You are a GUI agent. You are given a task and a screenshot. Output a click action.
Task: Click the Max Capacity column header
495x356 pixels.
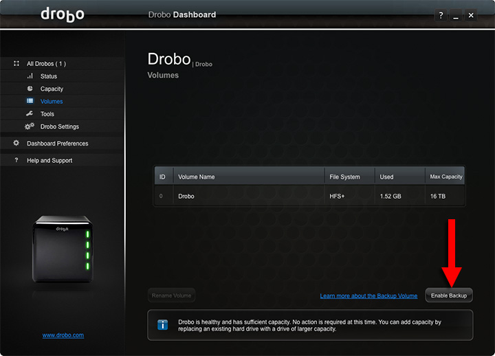(x=445, y=177)
